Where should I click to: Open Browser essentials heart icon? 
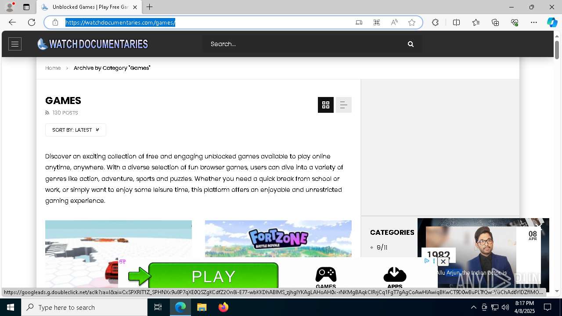tap(515, 22)
